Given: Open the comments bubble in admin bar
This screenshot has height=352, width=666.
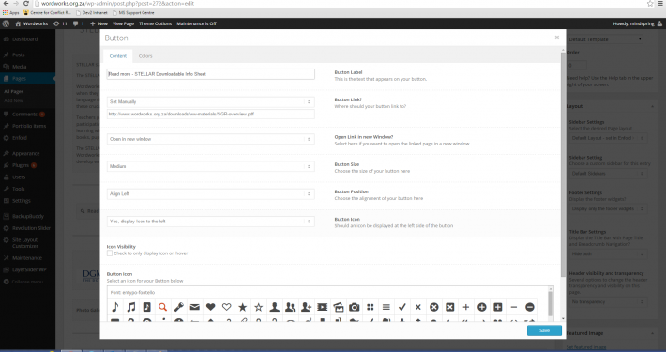Looking at the screenshot, I should pos(78,23).
